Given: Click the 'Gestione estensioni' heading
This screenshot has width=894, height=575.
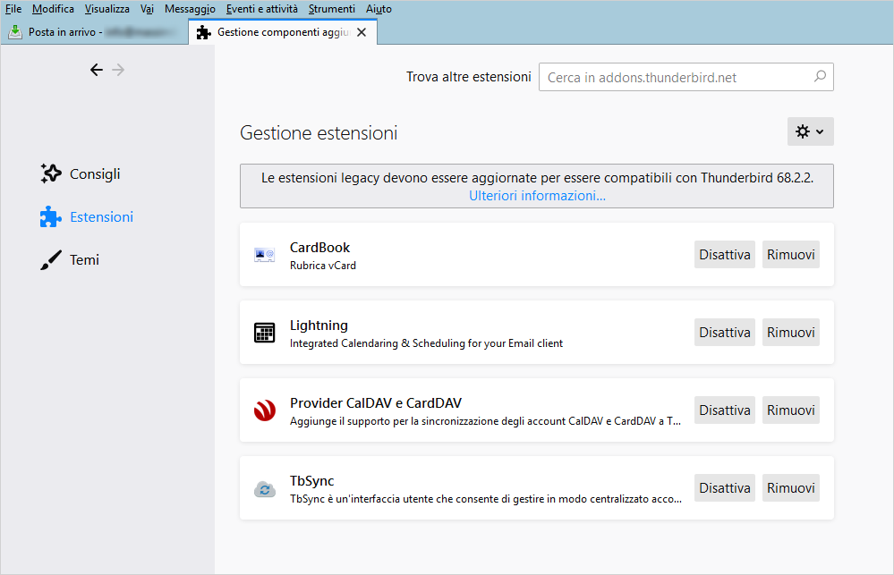Looking at the screenshot, I should click(x=319, y=132).
